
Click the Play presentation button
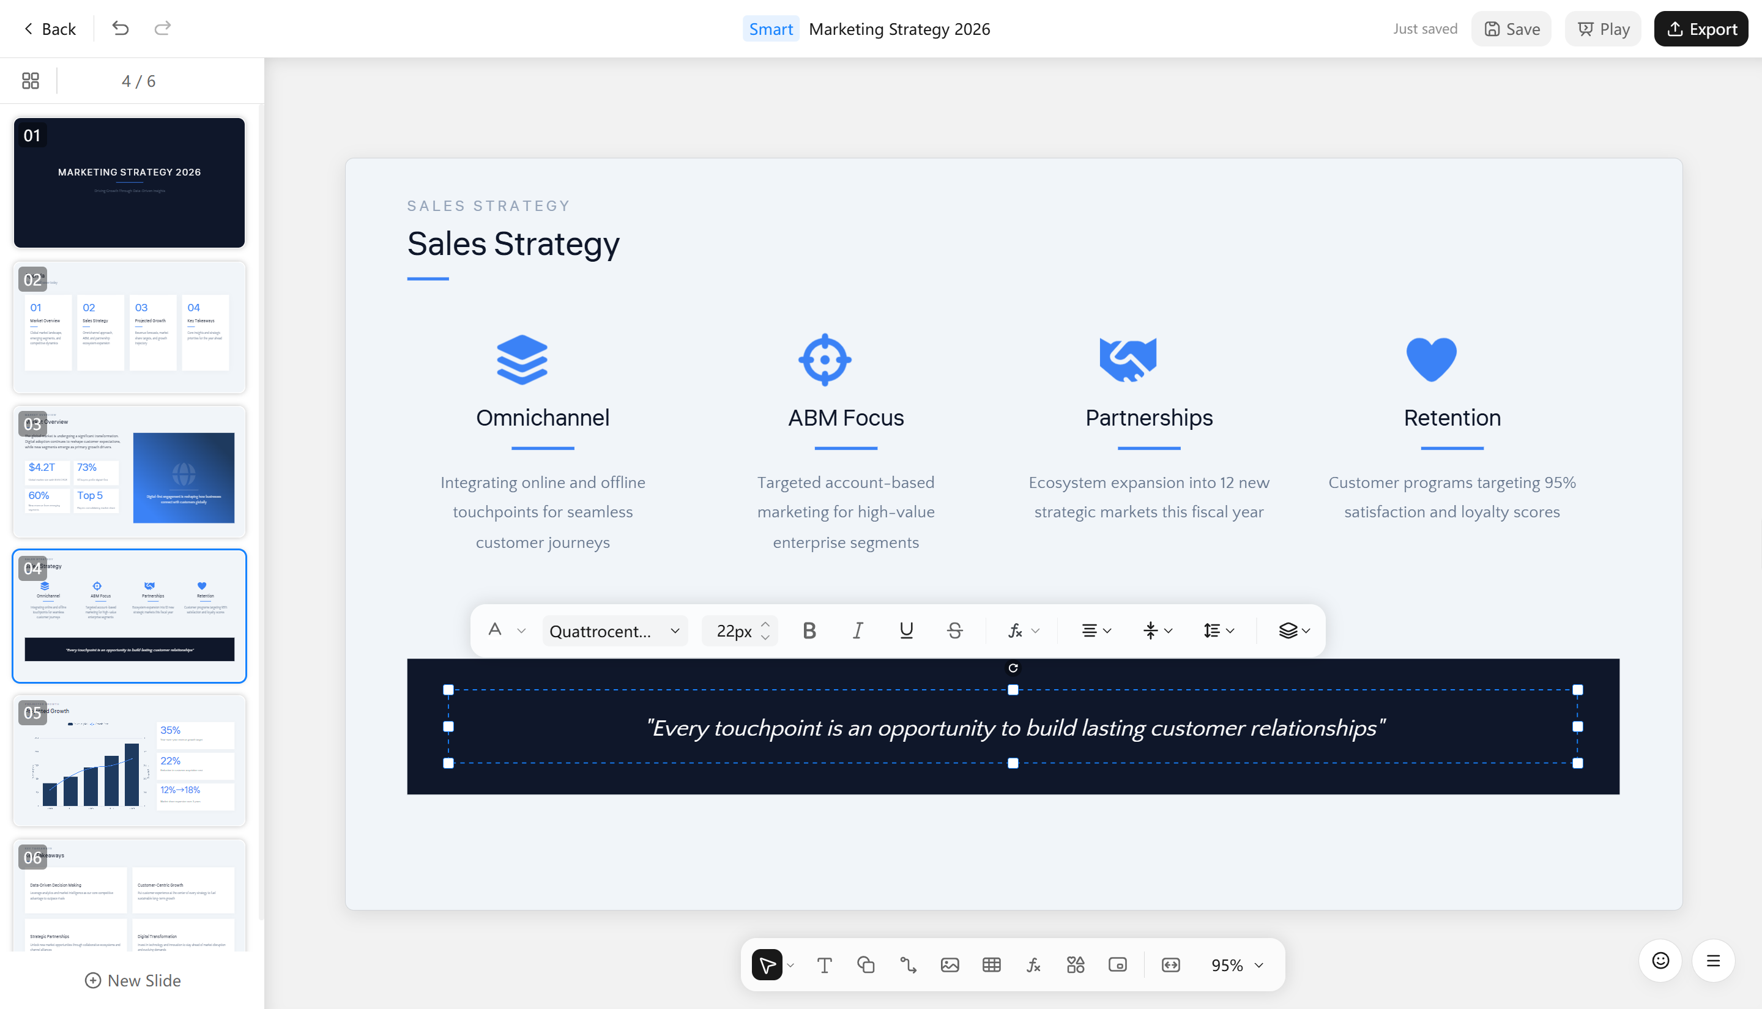tap(1602, 28)
